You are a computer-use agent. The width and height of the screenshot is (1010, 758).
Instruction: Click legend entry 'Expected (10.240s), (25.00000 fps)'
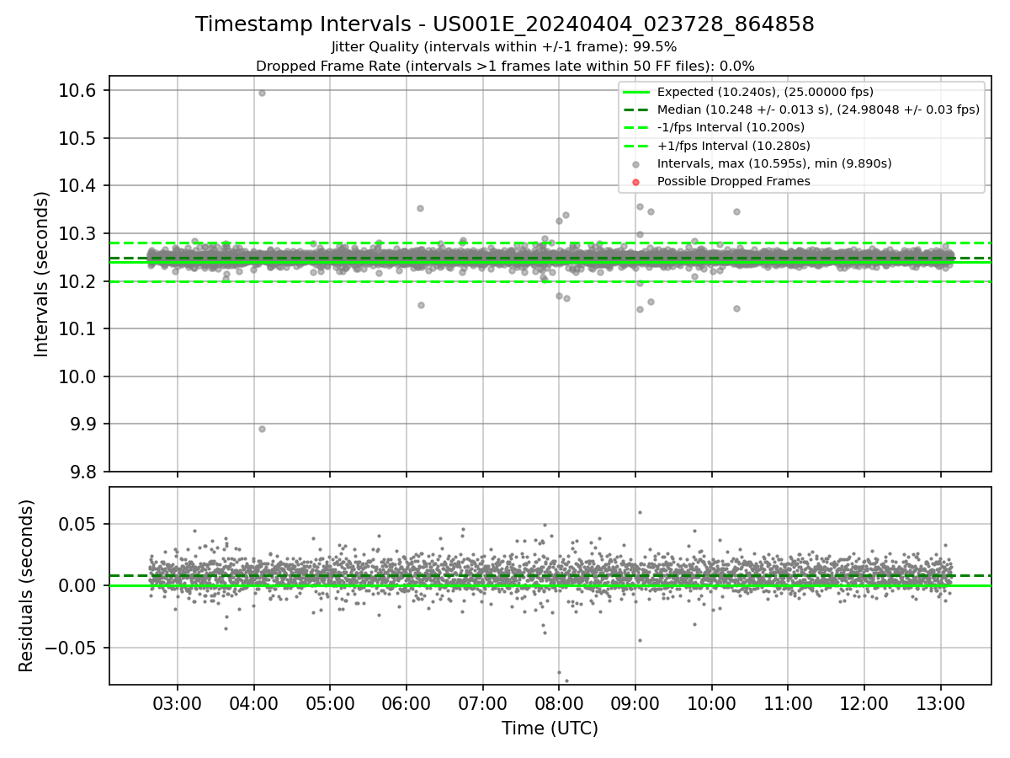(x=765, y=92)
